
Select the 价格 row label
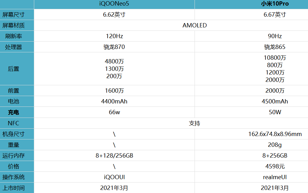13,166
